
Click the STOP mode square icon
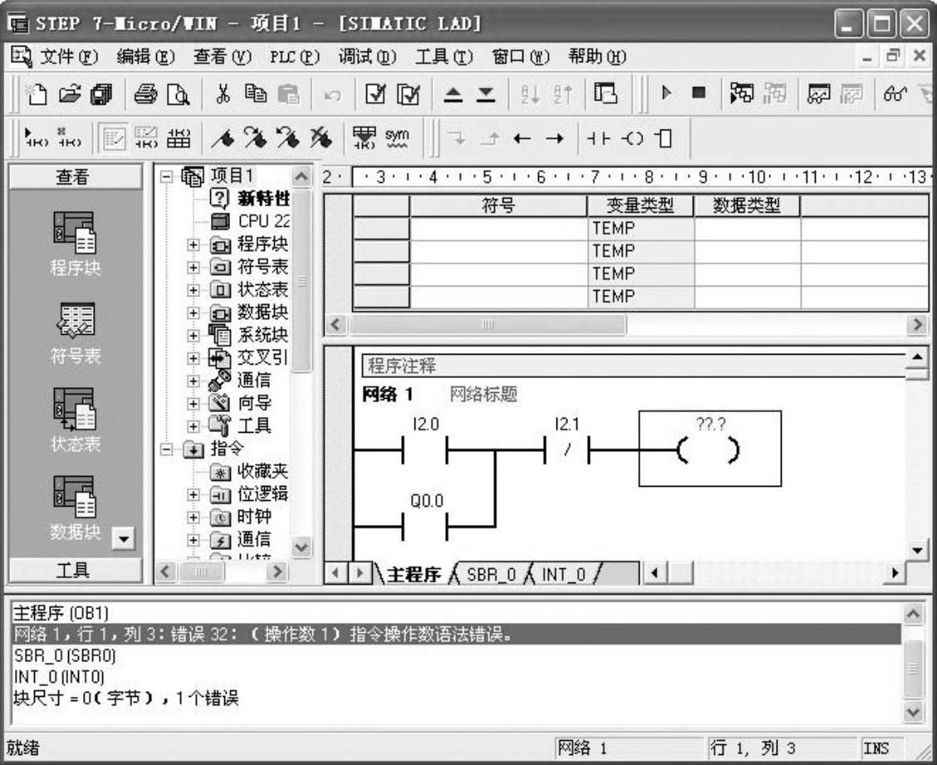(x=699, y=93)
